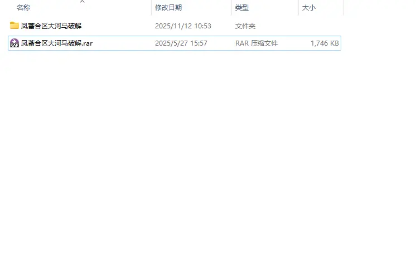Click the sort arrow above 名称 column
The width and height of the screenshot is (416, 261).
click(x=82, y=2)
